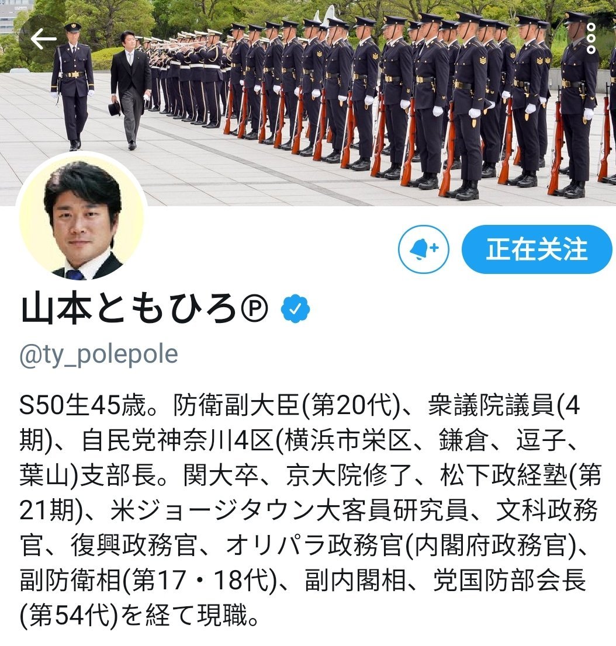The width and height of the screenshot is (616, 646).
Task: Open the circular profile avatar photo
Action: [x=82, y=217]
